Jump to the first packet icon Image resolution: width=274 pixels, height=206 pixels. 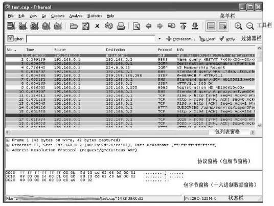pyautogui.click(x=183, y=26)
